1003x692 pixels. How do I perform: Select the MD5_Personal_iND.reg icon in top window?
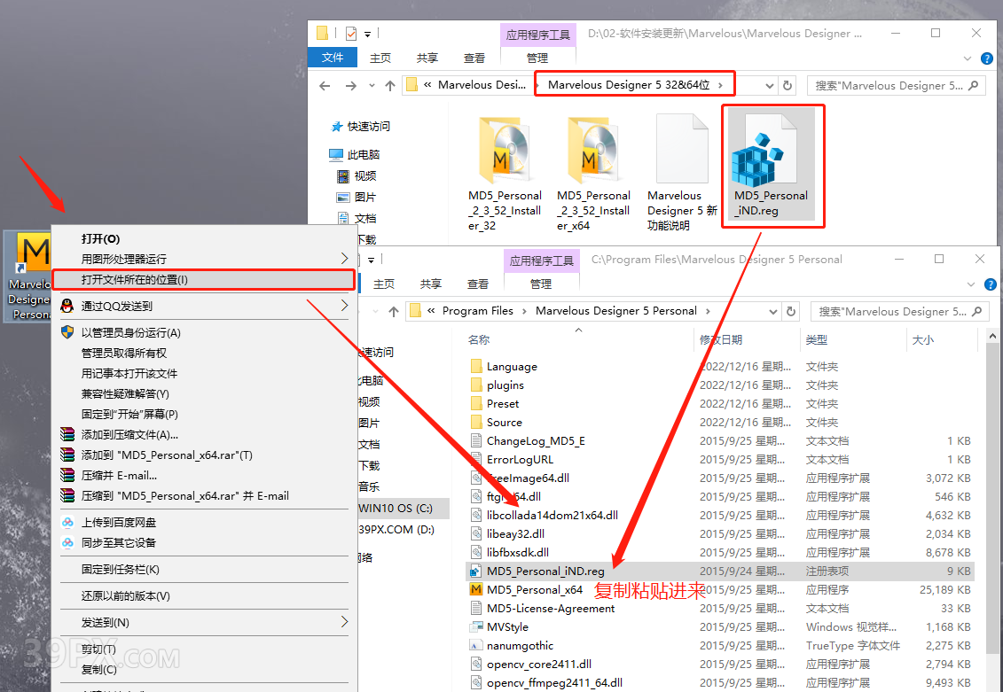765,151
